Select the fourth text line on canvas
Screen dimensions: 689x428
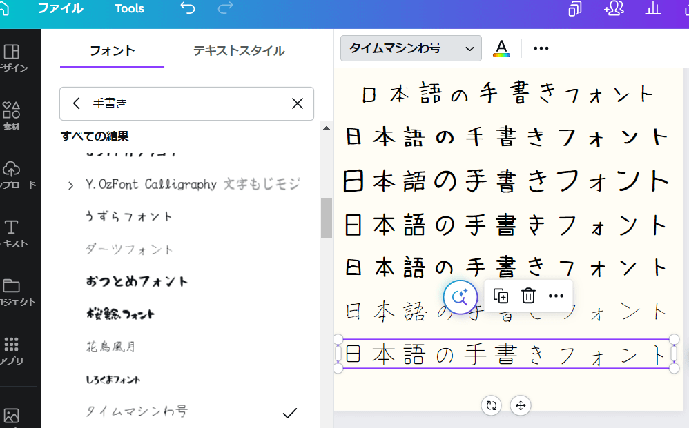click(x=507, y=225)
